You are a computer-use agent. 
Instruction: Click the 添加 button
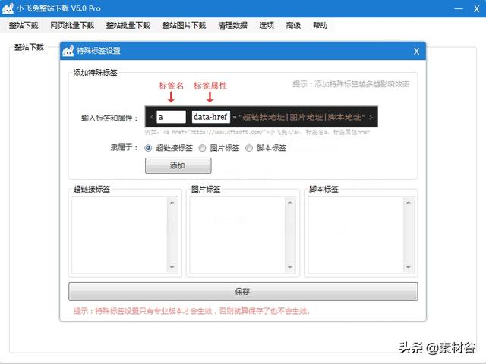[178, 165]
